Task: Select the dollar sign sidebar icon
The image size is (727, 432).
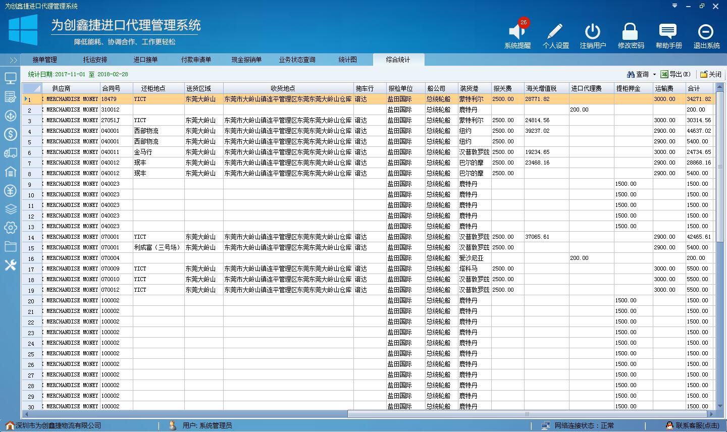Action: click(x=11, y=134)
